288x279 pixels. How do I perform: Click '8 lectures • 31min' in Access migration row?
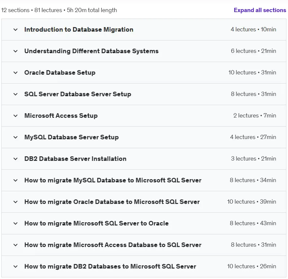pos(253,245)
